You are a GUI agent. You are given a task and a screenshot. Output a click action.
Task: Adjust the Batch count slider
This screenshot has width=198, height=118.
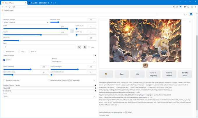(x=86, y=29)
